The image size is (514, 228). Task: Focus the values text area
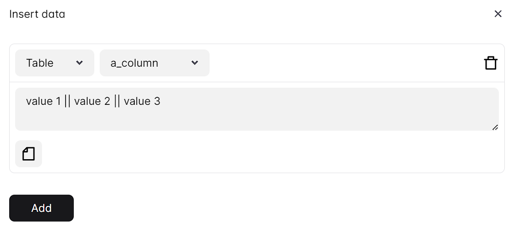tap(256, 116)
